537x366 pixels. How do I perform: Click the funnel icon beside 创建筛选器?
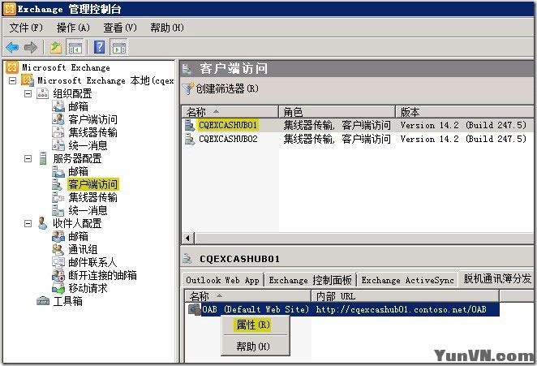pyautogui.click(x=188, y=88)
